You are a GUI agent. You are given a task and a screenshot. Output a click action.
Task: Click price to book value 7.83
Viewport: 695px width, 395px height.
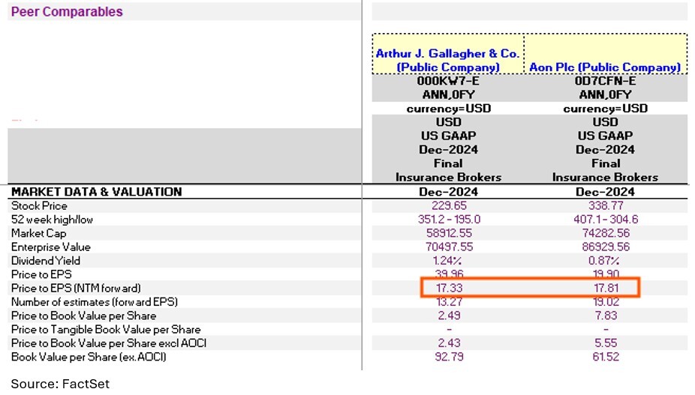(x=606, y=316)
